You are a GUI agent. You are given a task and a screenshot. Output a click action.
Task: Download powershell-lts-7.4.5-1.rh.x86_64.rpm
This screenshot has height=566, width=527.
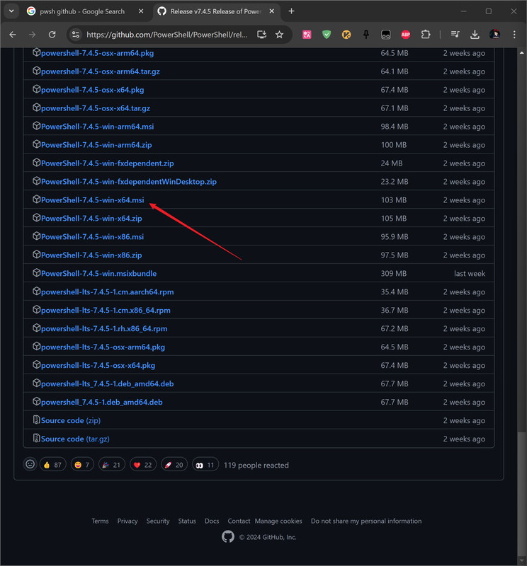pos(104,329)
